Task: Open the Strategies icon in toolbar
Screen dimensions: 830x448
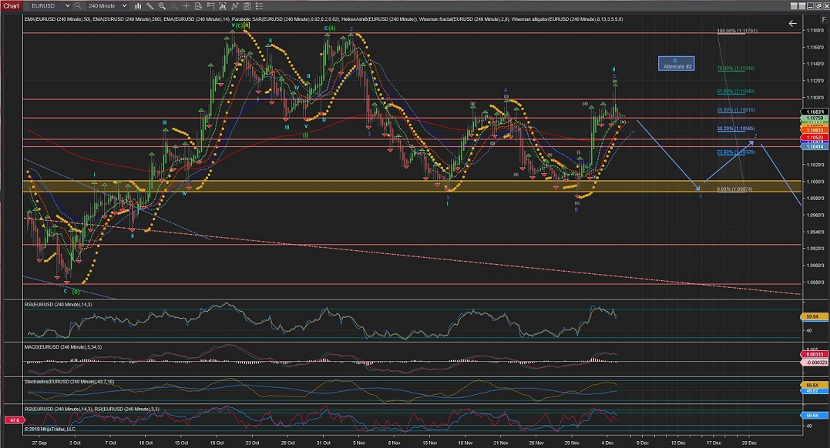Action: click(x=234, y=6)
